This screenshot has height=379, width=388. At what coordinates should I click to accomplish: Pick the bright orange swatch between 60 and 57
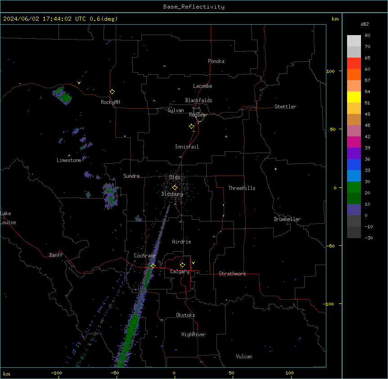tap(354, 74)
